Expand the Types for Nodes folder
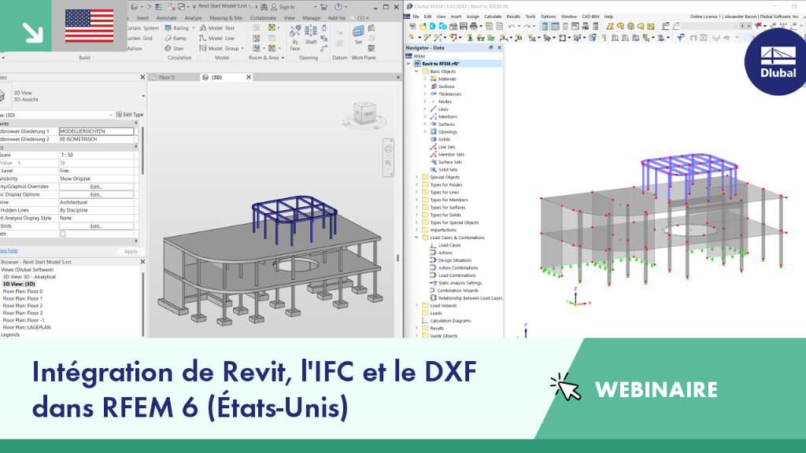The width and height of the screenshot is (806, 453). (417, 185)
